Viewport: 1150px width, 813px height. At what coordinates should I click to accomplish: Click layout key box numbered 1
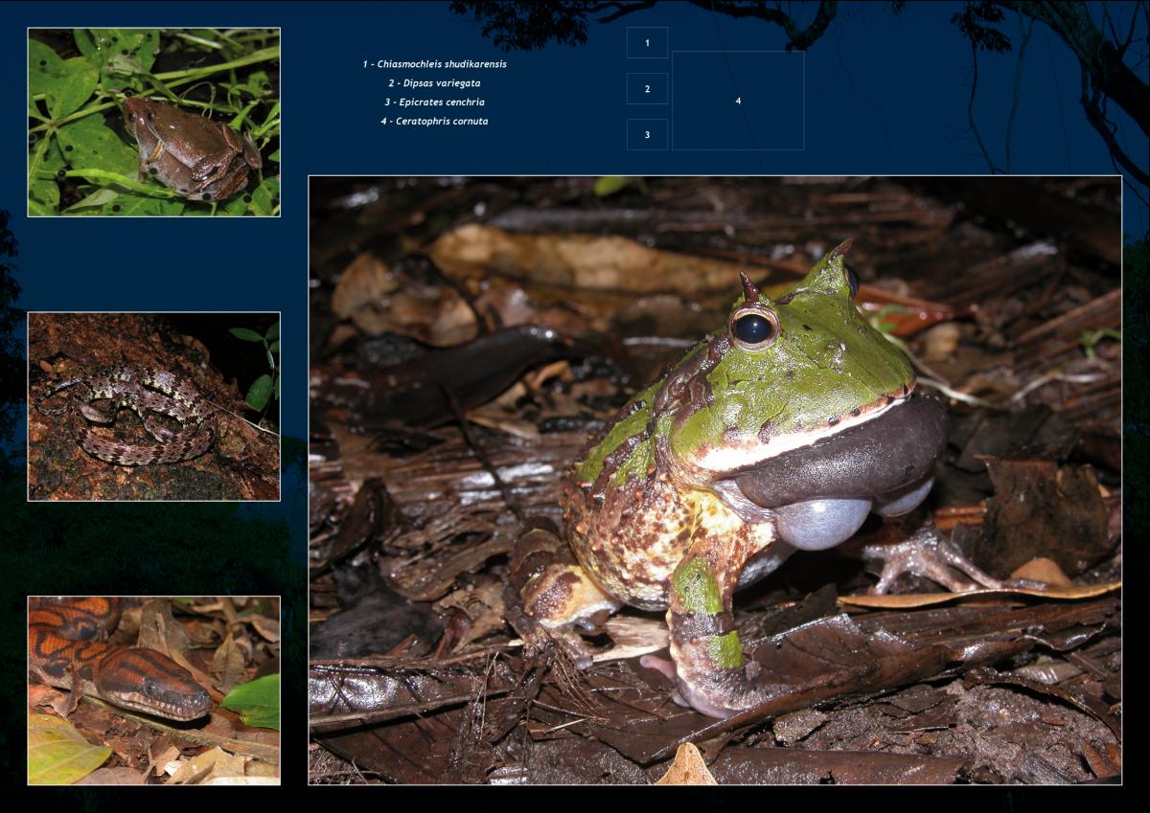pyautogui.click(x=648, y=43)
